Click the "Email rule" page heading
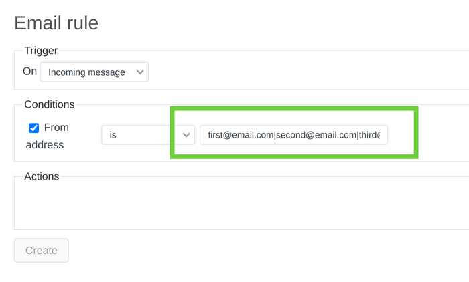 [x=56, y=23]
